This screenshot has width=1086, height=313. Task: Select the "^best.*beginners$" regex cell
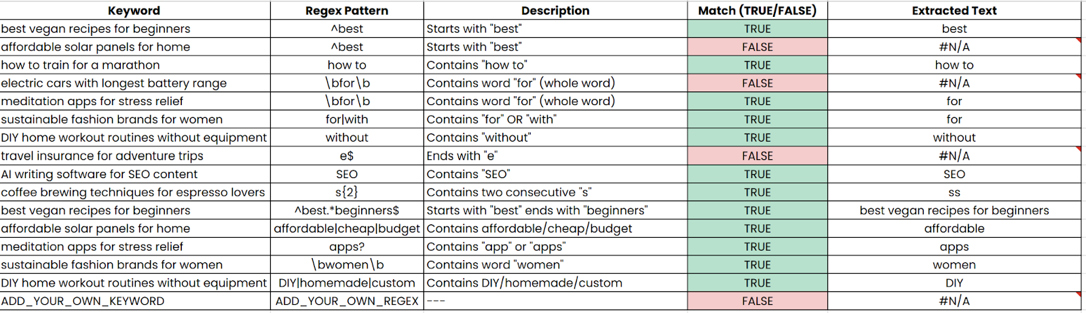click(x=347, y=211)
